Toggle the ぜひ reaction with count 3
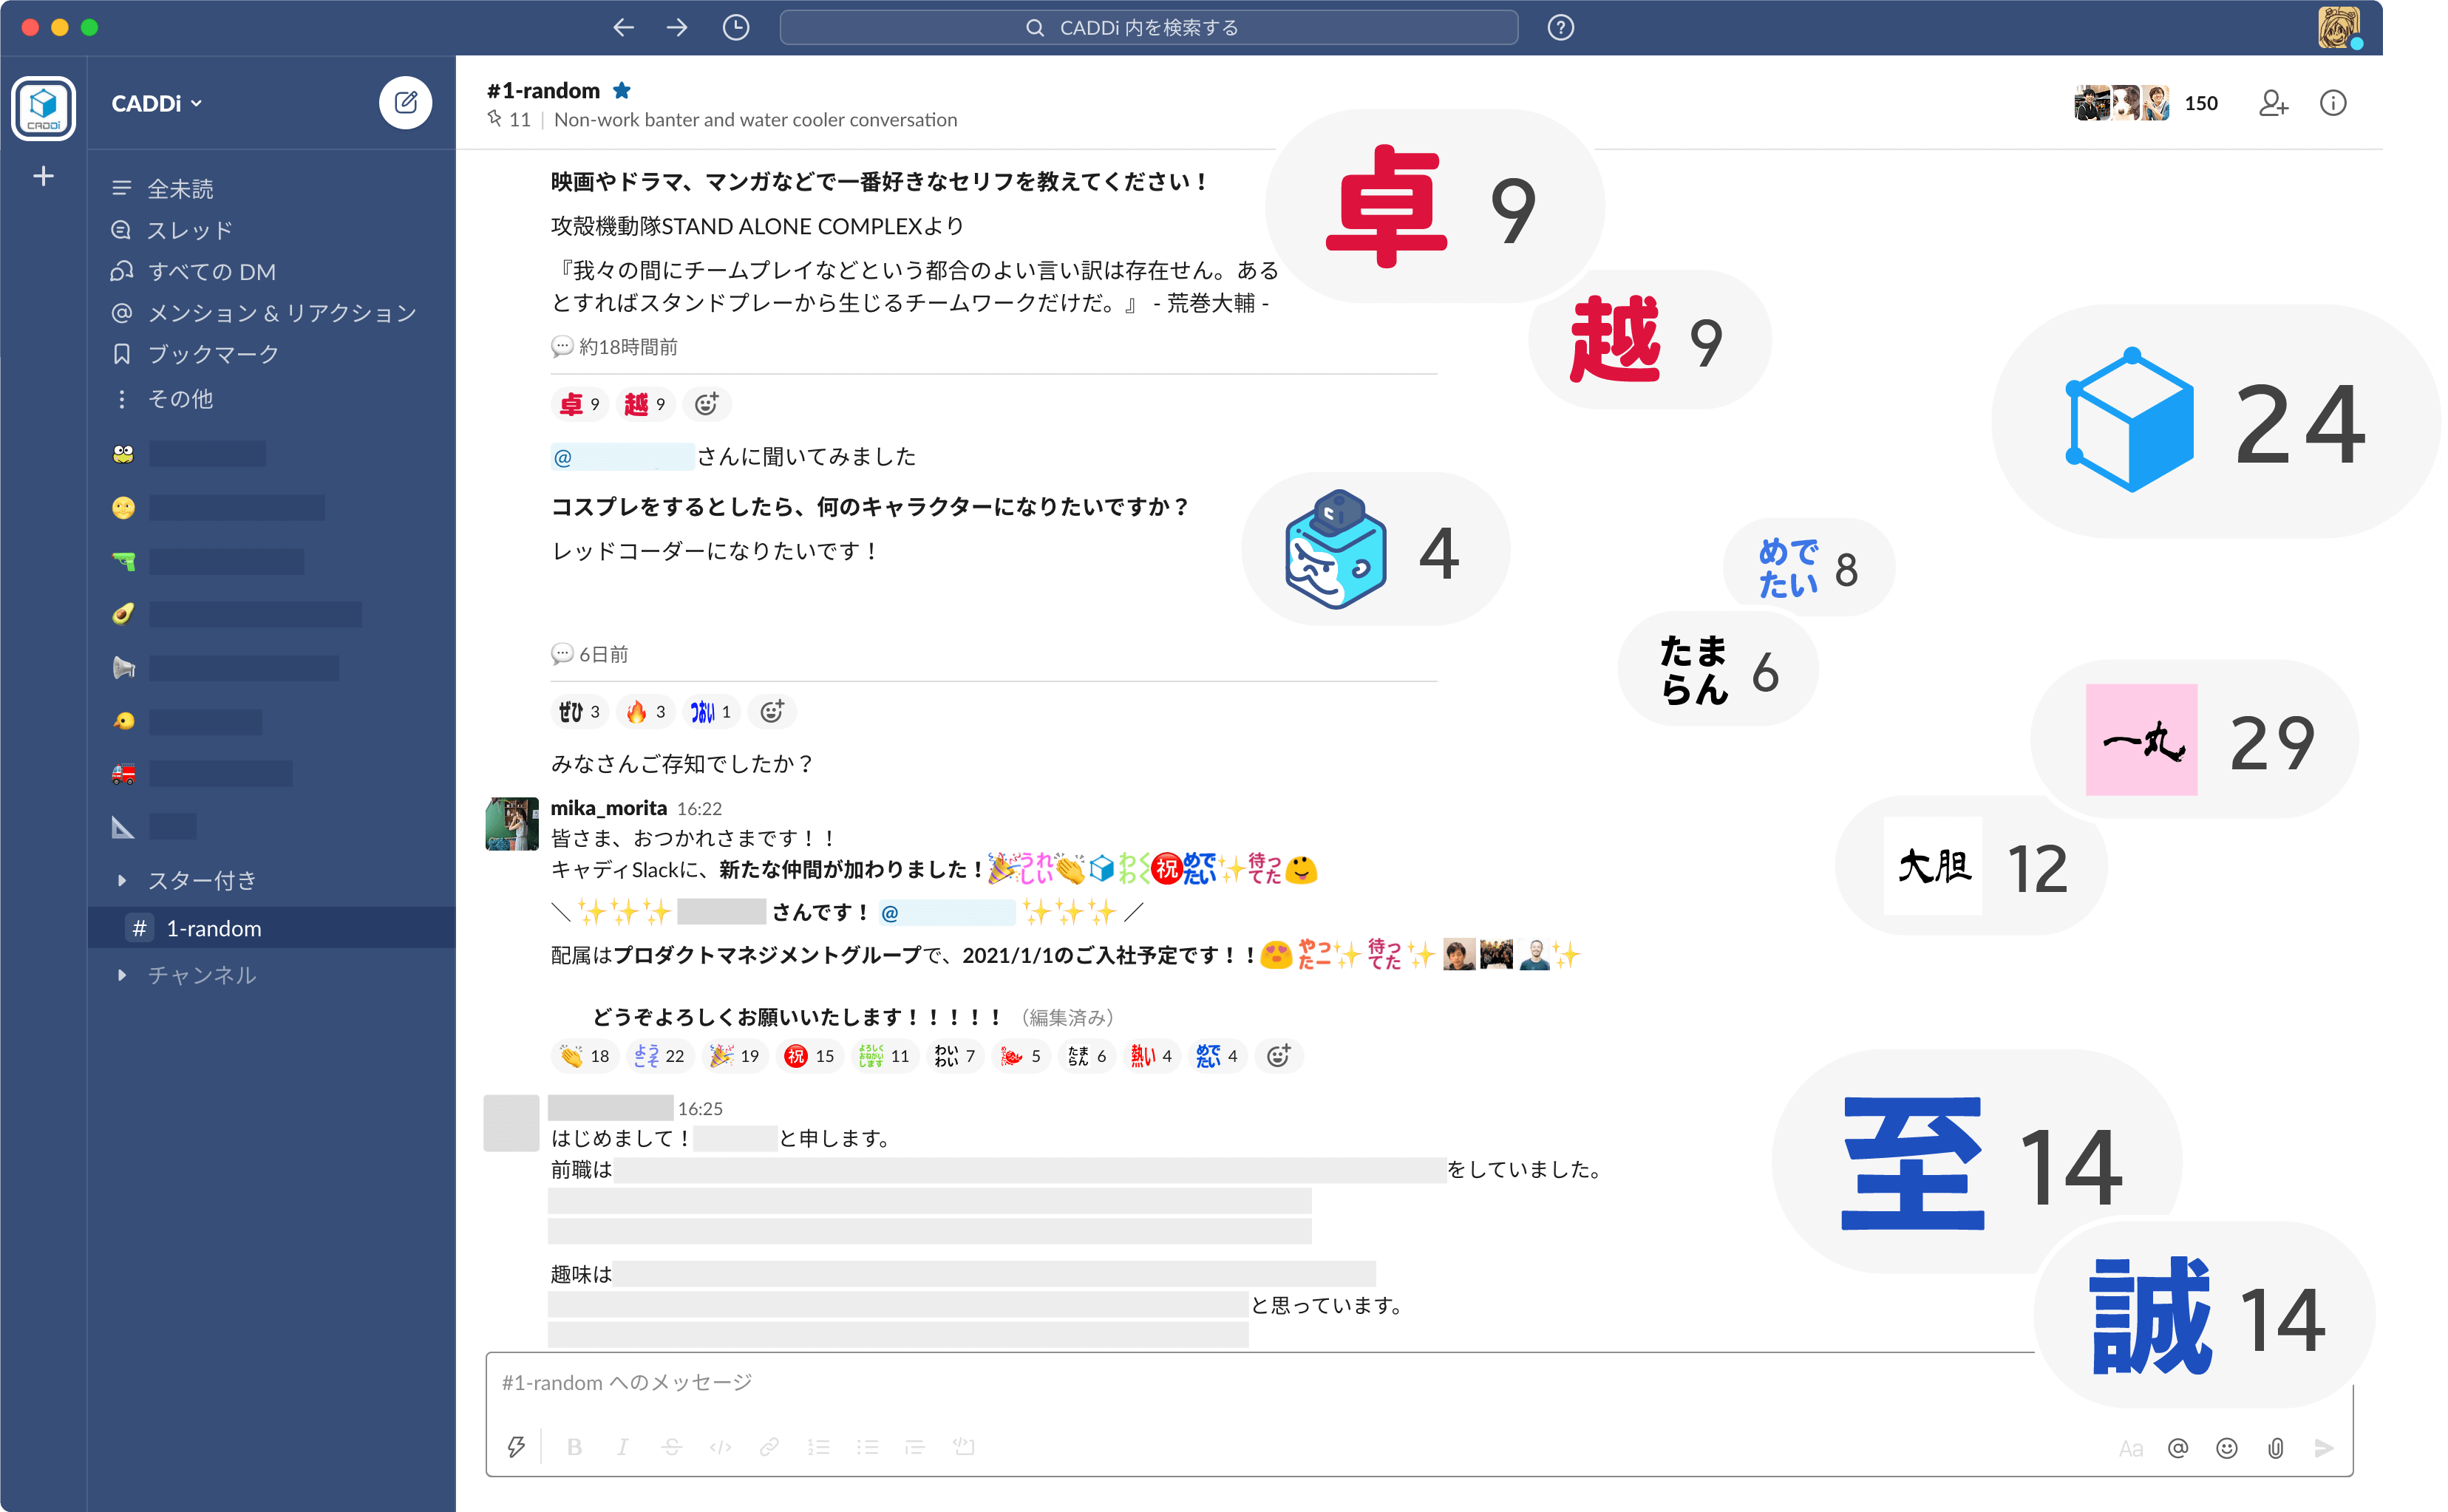The image size is (2448, 1512). pos(579,711)
